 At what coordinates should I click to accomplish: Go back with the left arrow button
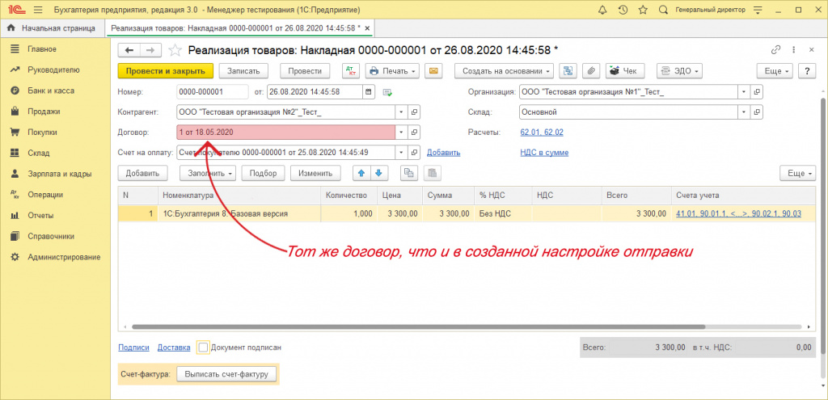129,50
